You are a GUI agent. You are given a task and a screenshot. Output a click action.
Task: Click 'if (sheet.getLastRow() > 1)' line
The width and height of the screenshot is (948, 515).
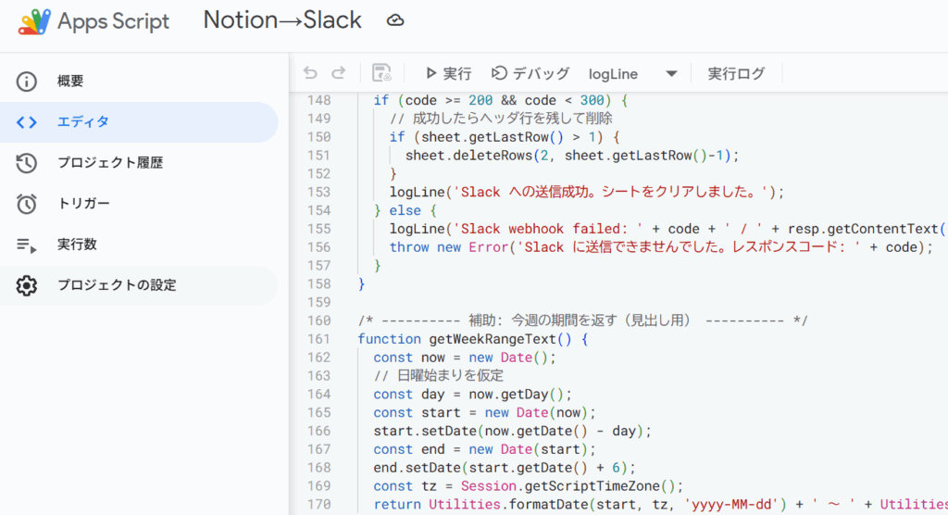(x=505, y=137)
